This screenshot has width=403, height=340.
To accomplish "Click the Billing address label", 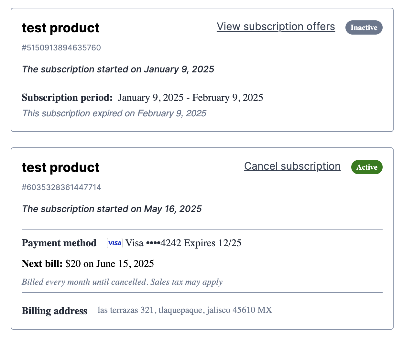I will [54, 311].
